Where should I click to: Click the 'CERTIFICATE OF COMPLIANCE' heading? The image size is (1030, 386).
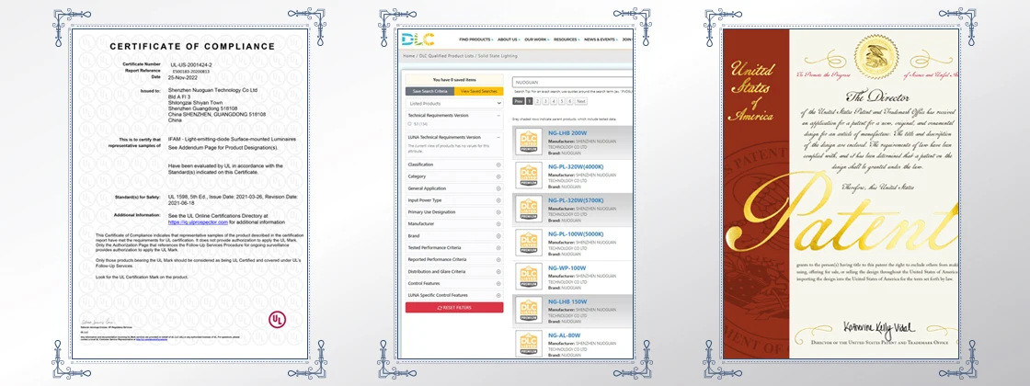tap(192, 47)
